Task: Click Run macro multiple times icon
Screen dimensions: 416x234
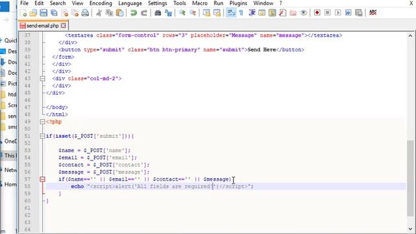Action: (x=348, y=13)
